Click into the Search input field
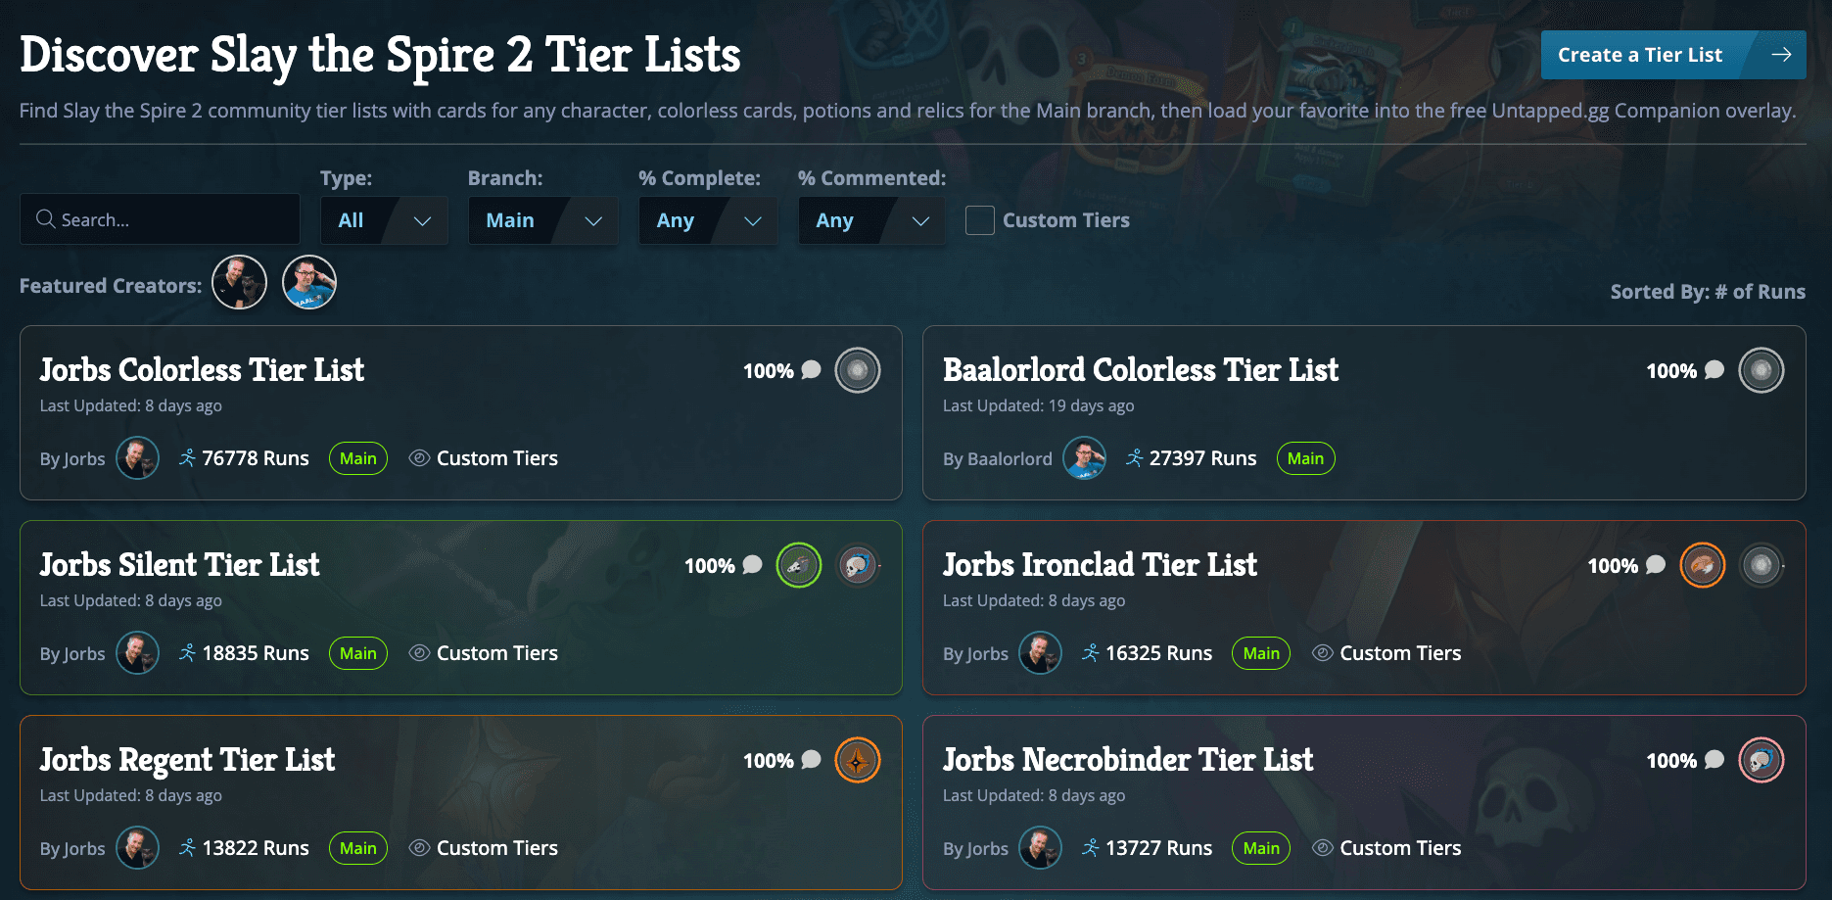This screenshot has width=1832, height=900. (160, 219)
